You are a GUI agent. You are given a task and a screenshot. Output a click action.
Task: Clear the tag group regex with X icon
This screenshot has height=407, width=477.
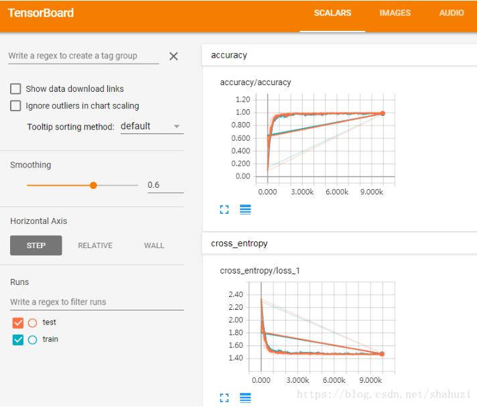(x=174, y=57)
